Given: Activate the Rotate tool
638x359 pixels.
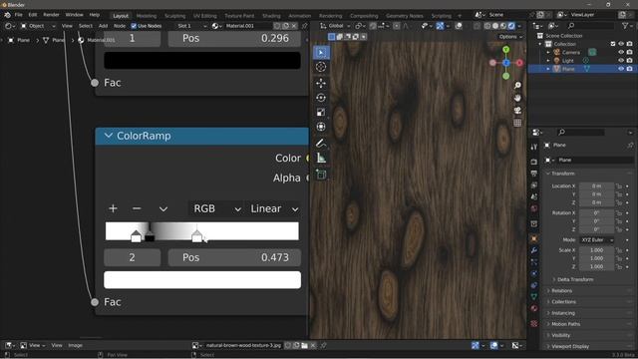Looking at the screenshot, I should click(x=321, y=98).
